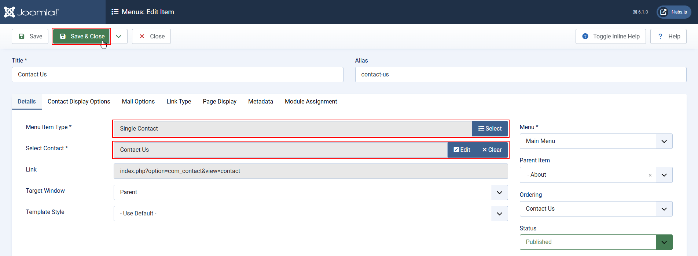Toggle Inline Help
The height and width of the screenshot is (256, 698).
[x=611, y=36]
